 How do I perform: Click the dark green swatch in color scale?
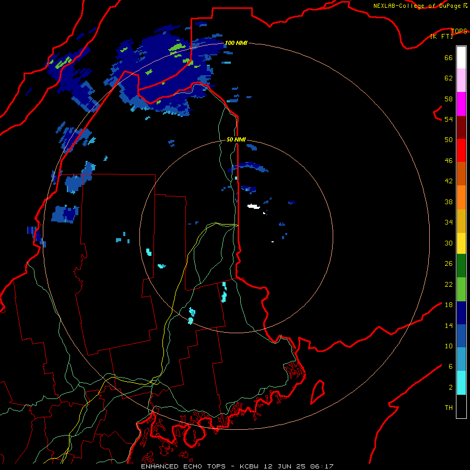[461, 266]
